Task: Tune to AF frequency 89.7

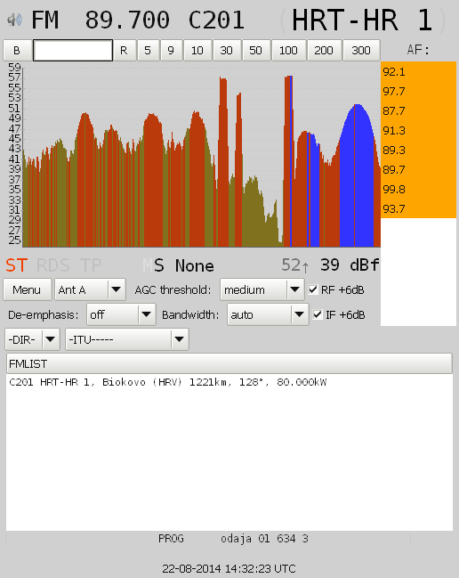Action: 418,169
